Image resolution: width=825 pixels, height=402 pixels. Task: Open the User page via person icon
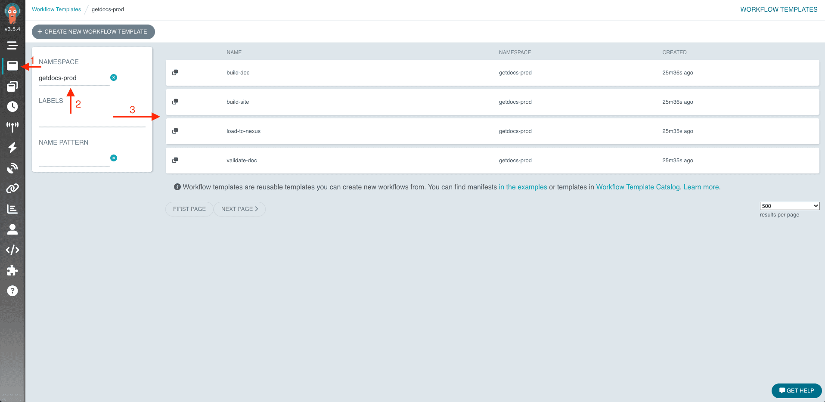point(12,229)
